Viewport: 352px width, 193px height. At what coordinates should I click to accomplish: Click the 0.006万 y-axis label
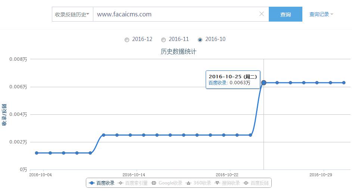[18, 87]
